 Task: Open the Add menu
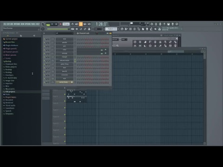click(12, 24)
